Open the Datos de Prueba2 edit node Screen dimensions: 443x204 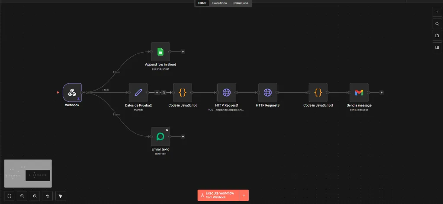coord(138,92)
